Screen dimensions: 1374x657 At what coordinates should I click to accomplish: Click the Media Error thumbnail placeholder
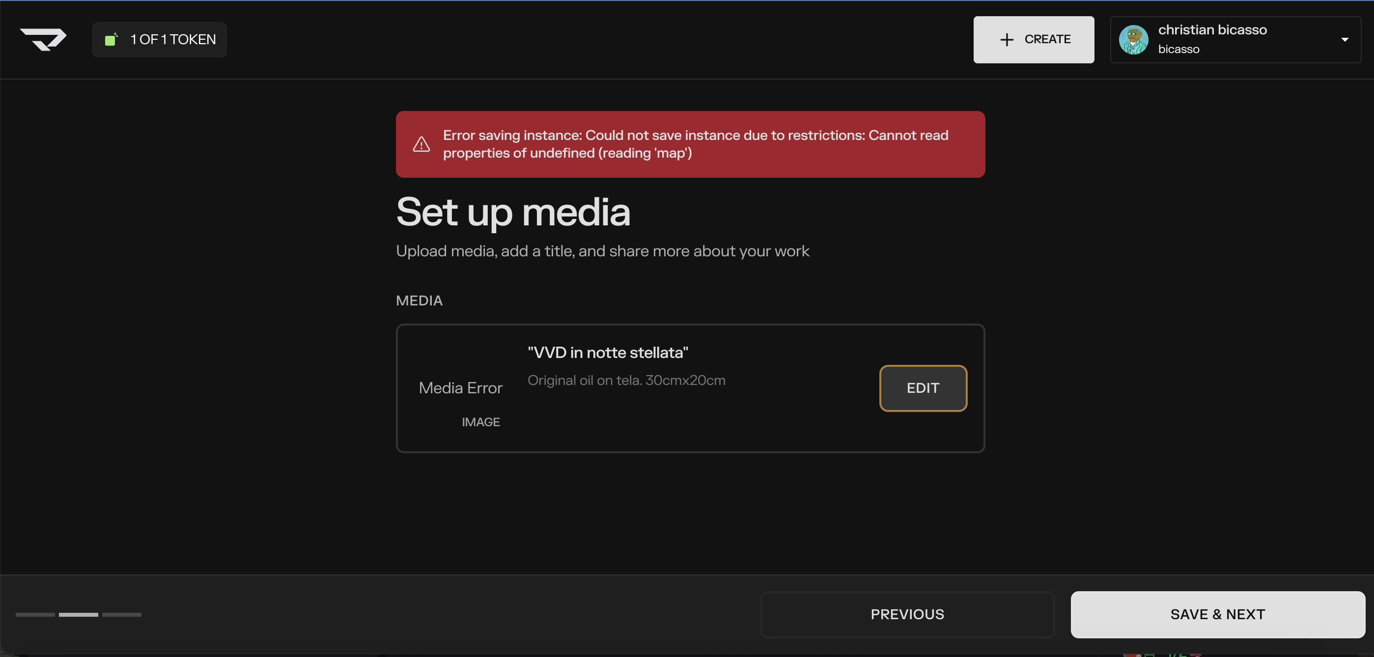point(460,388)
